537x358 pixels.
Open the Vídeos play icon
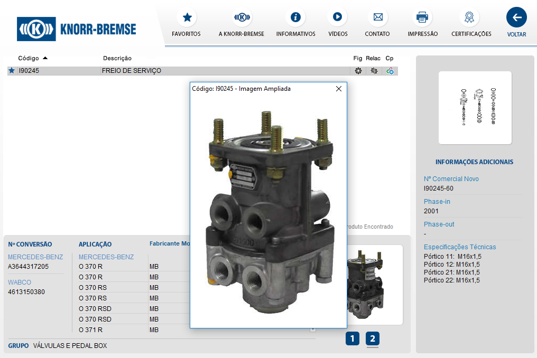(x=337, y=17)
